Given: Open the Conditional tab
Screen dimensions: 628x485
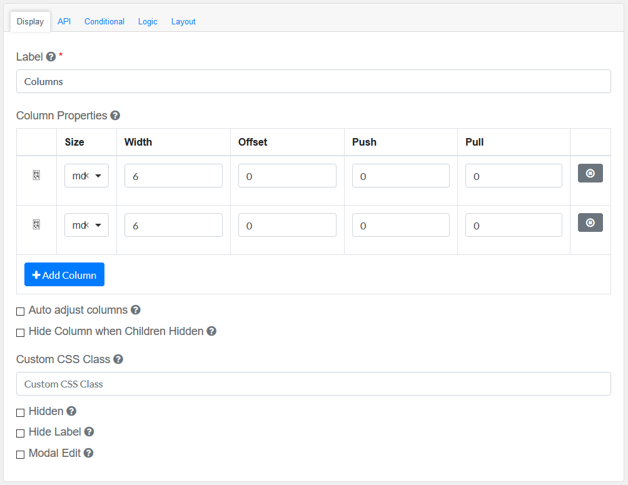Looking at the screenshot, I should point(104,21).
